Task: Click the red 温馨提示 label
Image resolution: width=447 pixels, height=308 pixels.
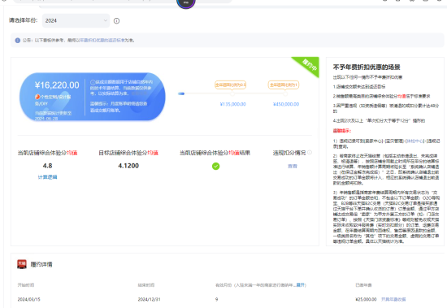Action: 342,131
